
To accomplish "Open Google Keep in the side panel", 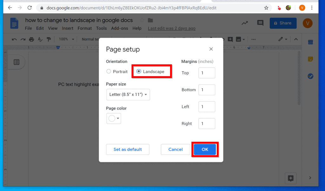I will [310, 59].
